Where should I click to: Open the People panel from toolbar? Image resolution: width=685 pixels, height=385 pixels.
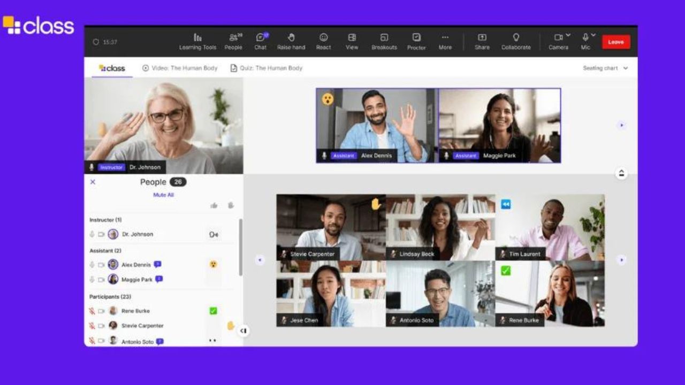[x=233, y=42]
